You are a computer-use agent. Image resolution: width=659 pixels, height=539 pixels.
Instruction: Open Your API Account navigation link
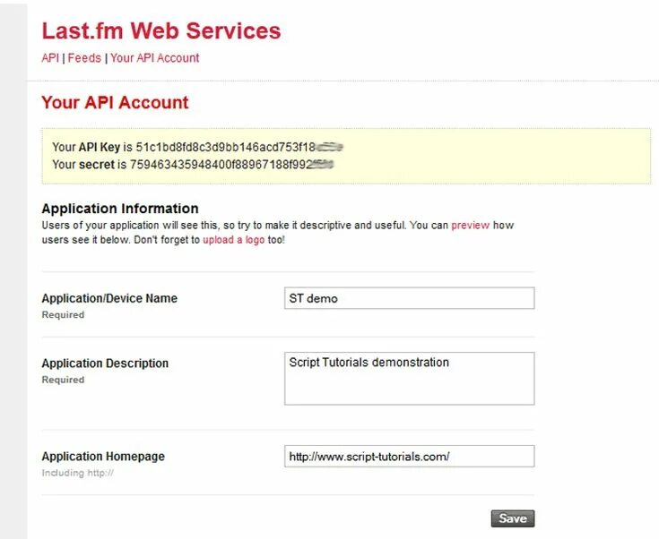(154, 58)
